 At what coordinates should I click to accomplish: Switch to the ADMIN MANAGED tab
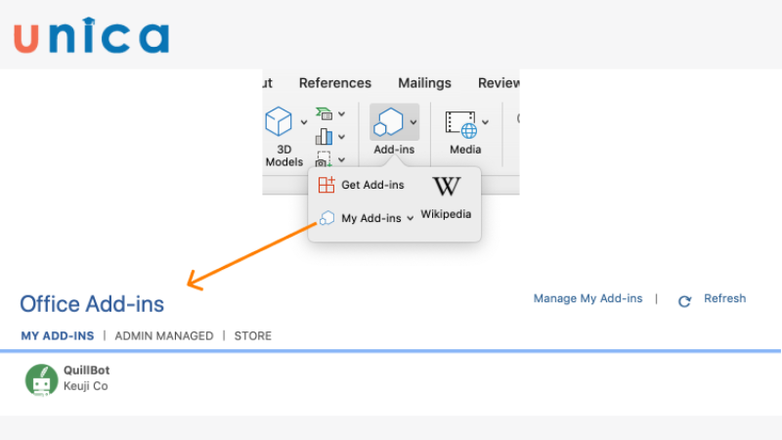click(164, 335)
